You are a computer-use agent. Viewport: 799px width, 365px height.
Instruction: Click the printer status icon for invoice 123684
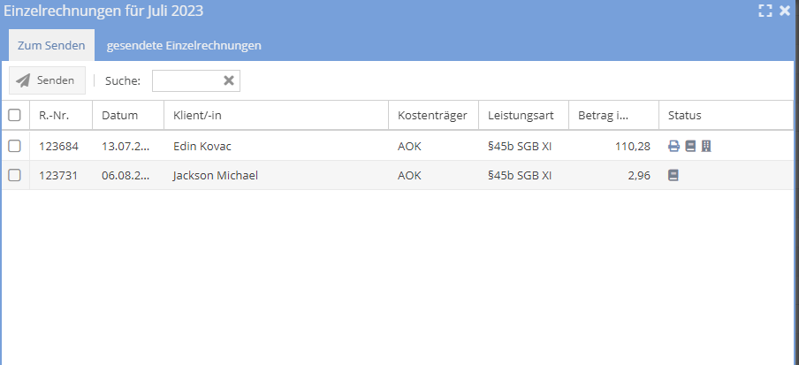point(673,146)
